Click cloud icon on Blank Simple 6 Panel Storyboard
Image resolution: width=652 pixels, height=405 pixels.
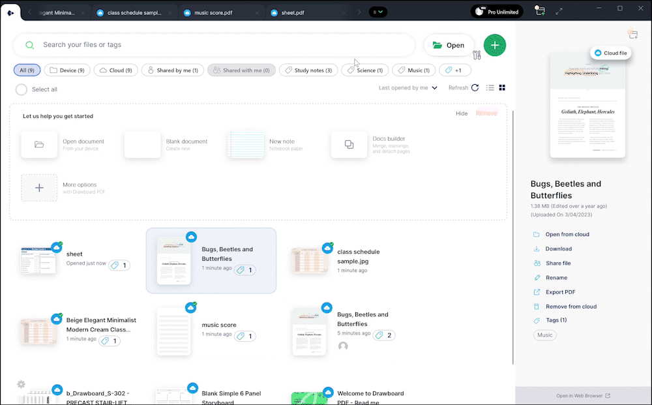coord(192,388)
